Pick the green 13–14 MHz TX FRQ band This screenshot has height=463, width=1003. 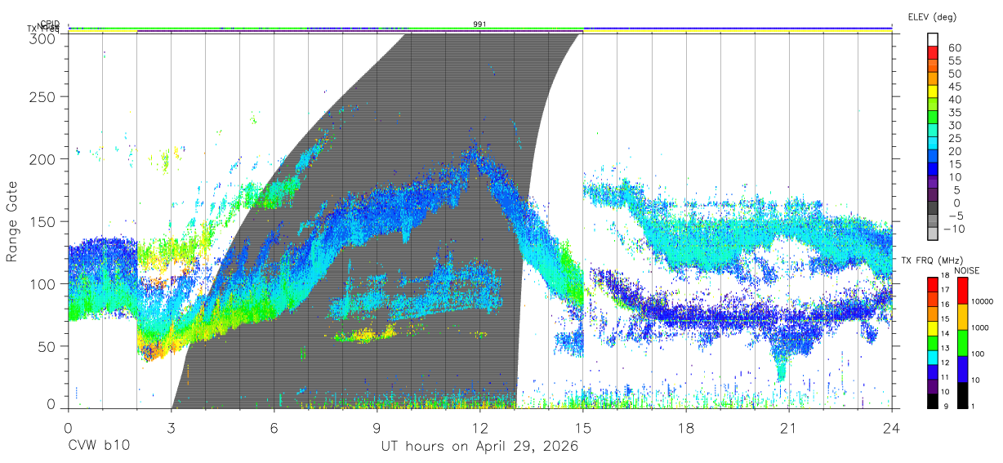coord(933,342)
